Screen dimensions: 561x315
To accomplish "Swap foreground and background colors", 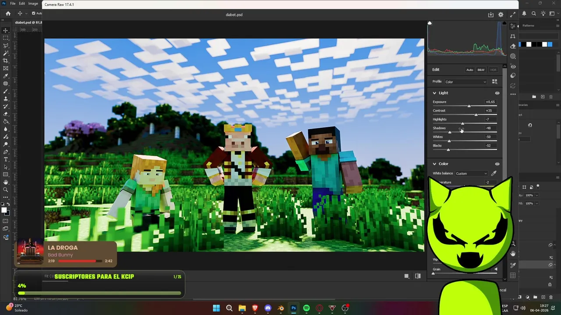I will [9, 205].
